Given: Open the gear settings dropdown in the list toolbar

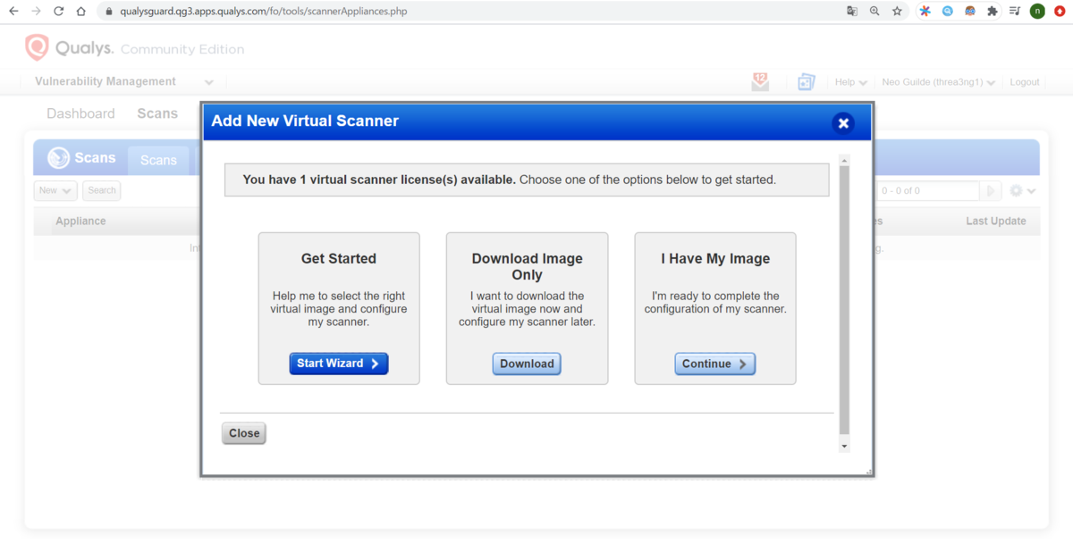Looking at the screenshot, I should [1022, 191].
